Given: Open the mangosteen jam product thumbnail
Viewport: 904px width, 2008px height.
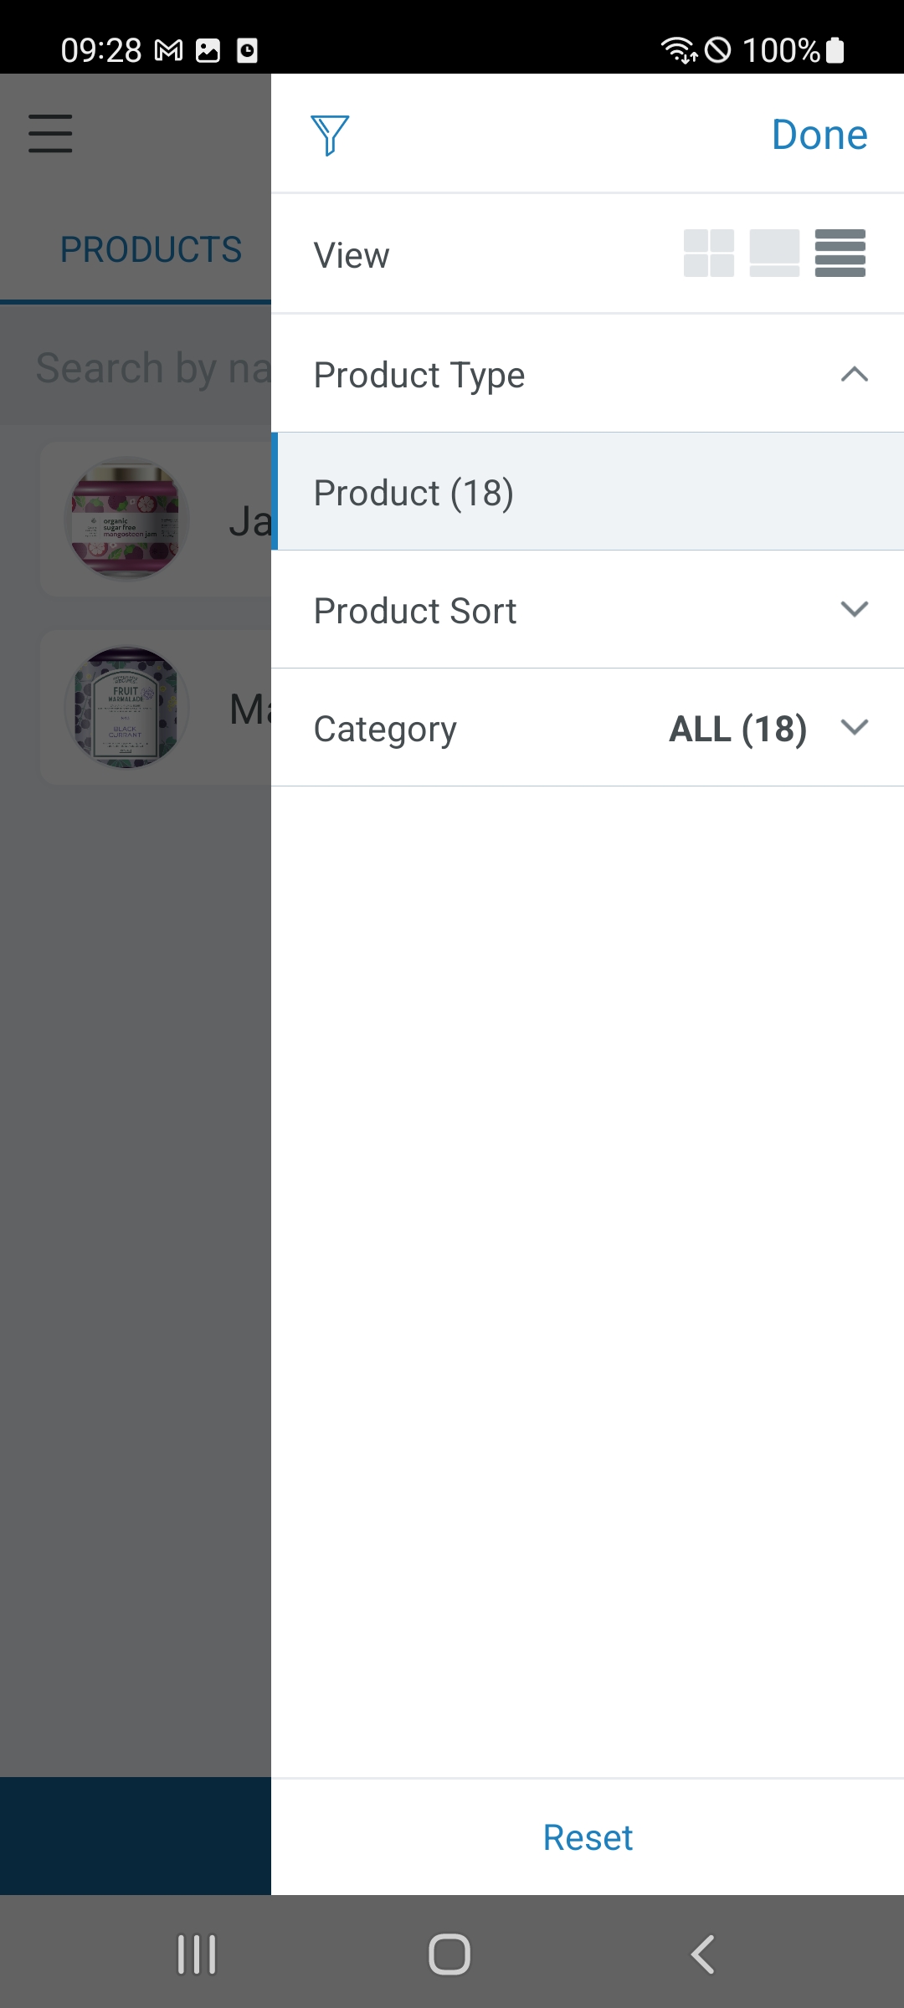Looking at the screenshot, I should 126,519.
